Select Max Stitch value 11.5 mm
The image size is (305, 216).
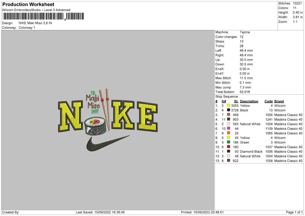coord(246,78)
